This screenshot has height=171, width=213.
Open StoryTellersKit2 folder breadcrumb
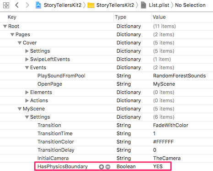[115, 5]
